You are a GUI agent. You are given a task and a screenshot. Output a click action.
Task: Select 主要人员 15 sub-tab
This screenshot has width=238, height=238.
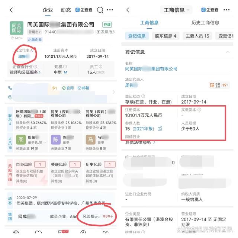point(197,36)
